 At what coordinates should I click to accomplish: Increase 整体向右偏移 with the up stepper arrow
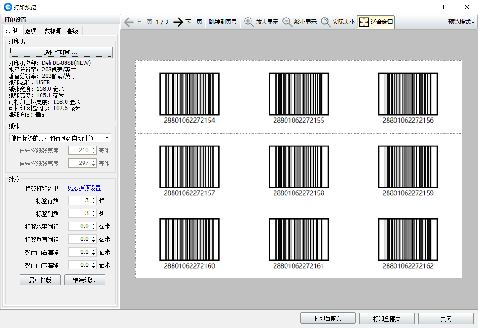(94, 250)
